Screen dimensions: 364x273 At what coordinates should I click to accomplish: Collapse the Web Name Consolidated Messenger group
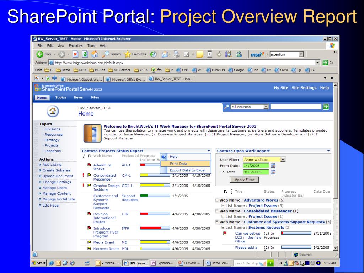pyautogui.click(x=217, y=211)
